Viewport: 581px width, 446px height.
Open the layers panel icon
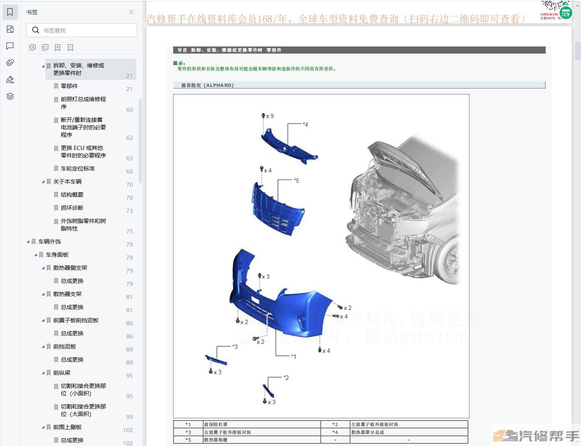[10, 96]
